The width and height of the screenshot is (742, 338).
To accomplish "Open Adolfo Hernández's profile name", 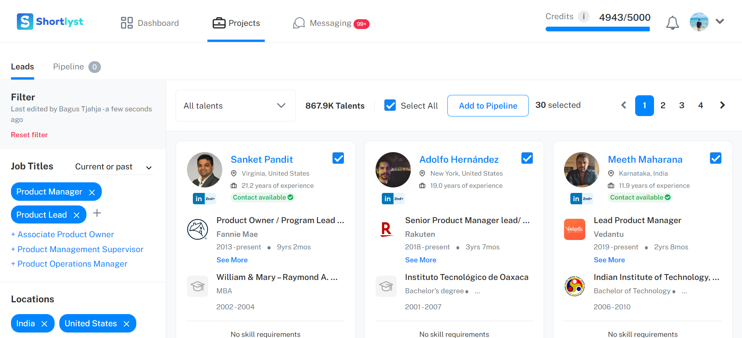I will (x=459, y=160).
